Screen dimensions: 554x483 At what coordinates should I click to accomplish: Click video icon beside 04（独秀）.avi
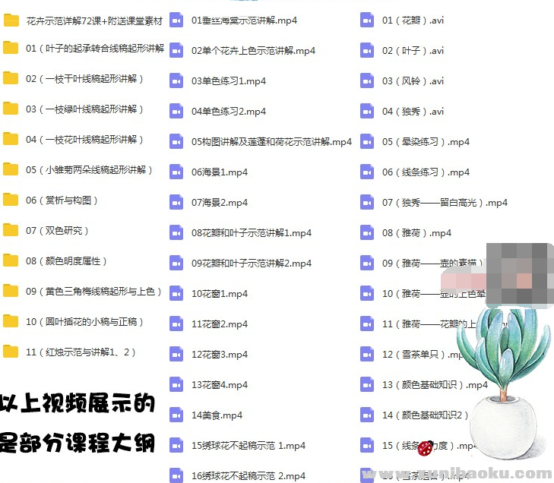pos(367,112)
